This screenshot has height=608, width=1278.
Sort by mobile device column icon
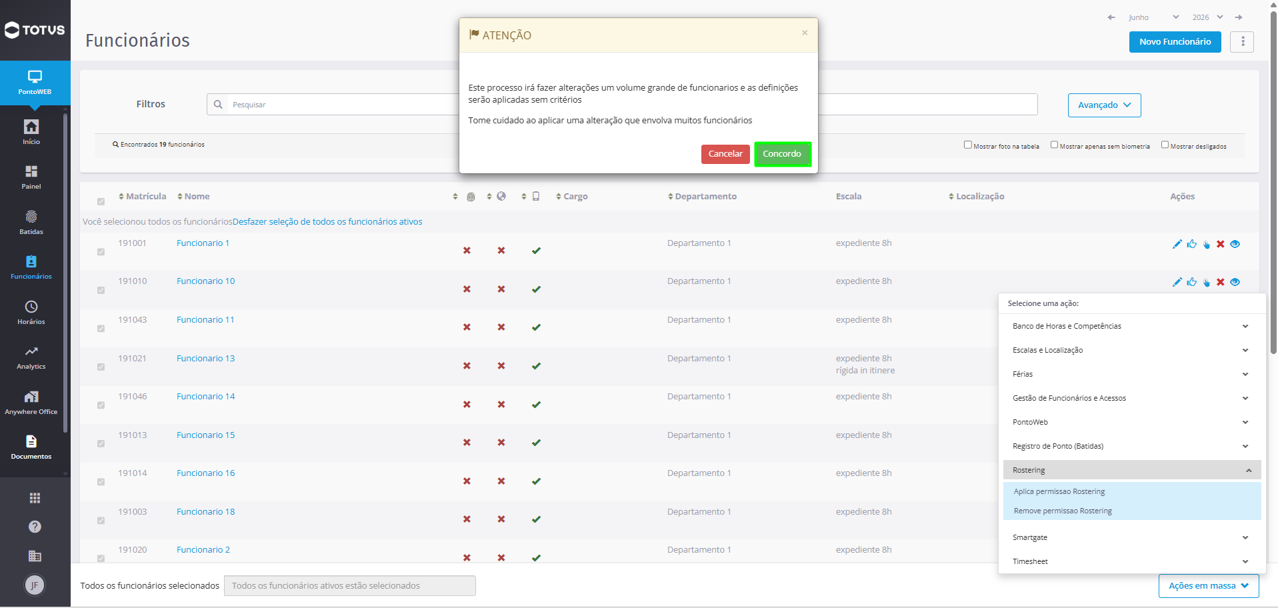coord(536,197)
